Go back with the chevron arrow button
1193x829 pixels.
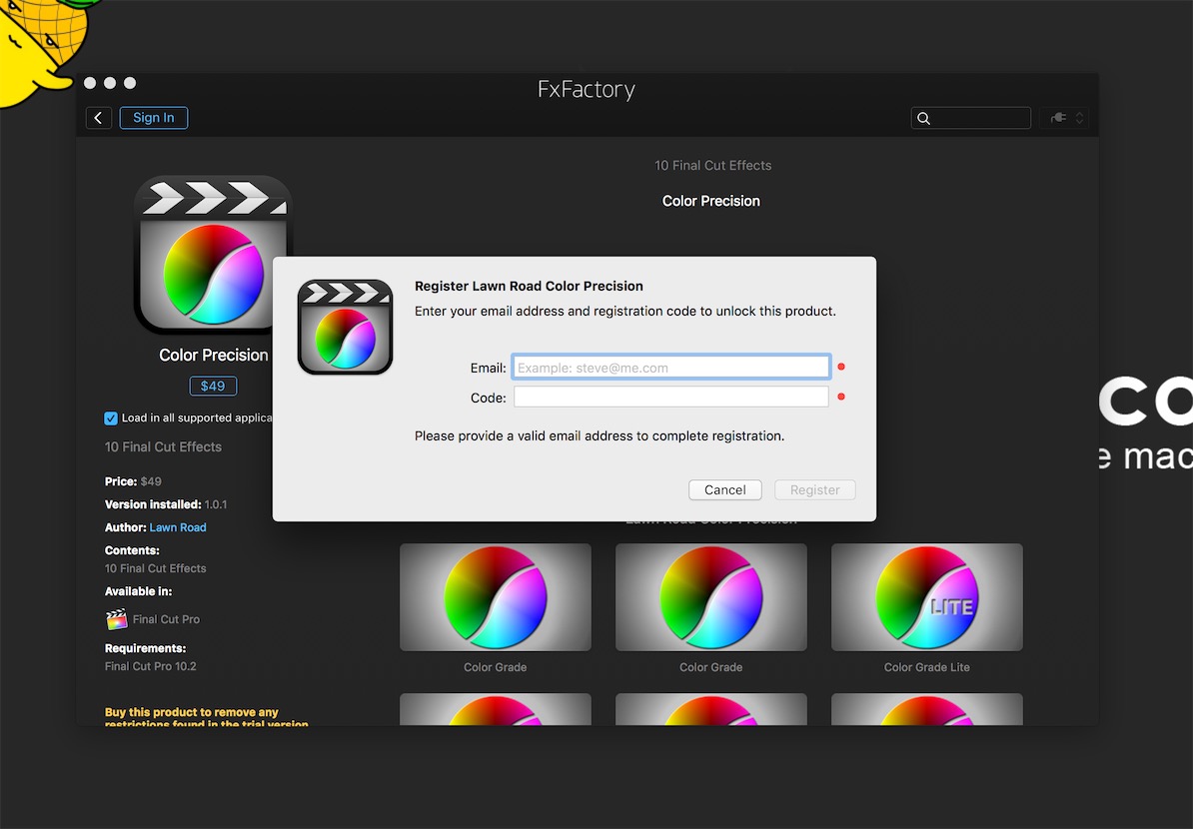click(x=99, y=118)
